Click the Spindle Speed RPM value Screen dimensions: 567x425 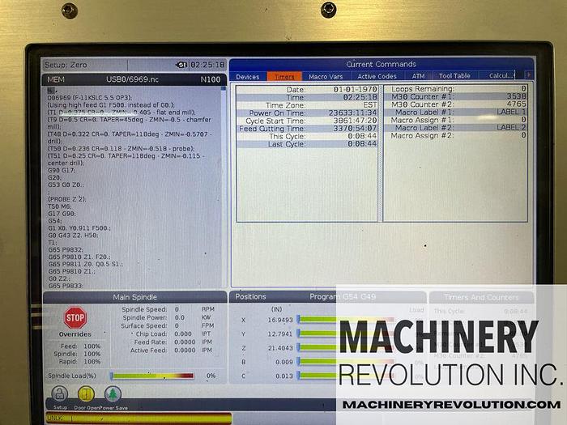point(177,309)
